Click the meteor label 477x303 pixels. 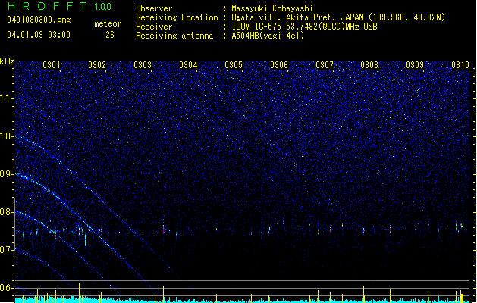coord(108,23)
